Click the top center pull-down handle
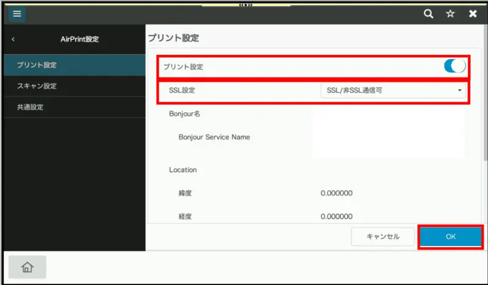This screenshot has width=488, height=285. coord(245,4)
